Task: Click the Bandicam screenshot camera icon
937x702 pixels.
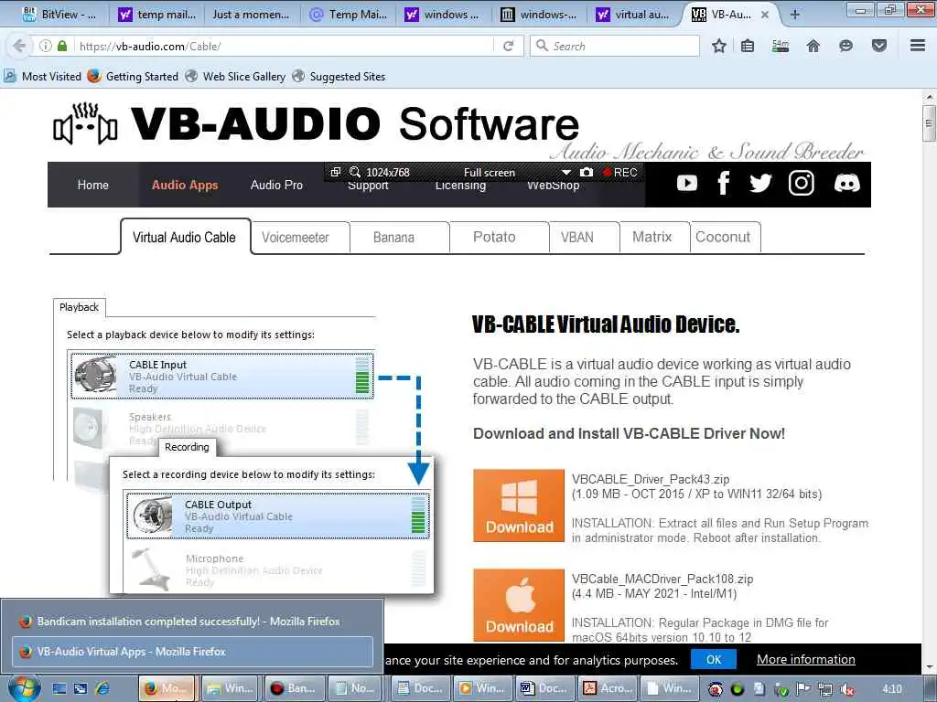Action: pos(587,172)
